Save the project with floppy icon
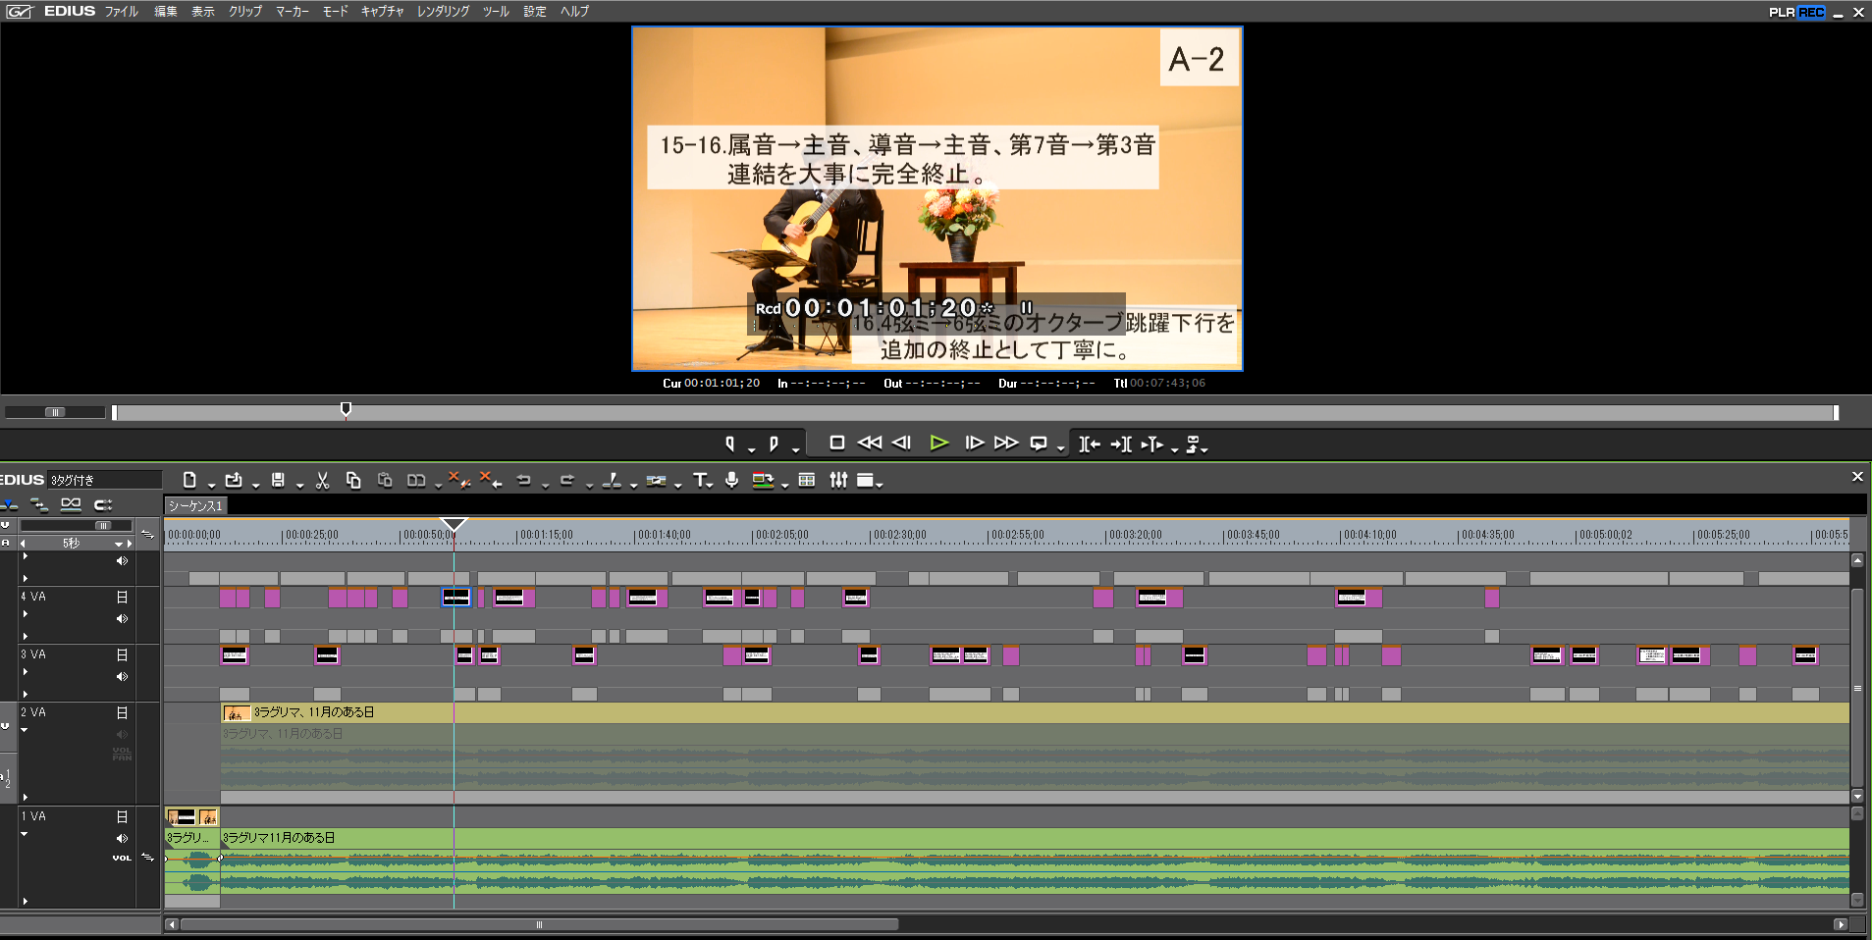 (x=278, y=480)
